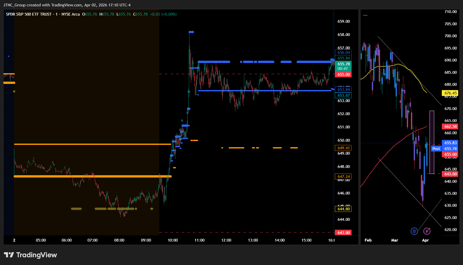Click the 658.00 price scale tick

[344, 35]
